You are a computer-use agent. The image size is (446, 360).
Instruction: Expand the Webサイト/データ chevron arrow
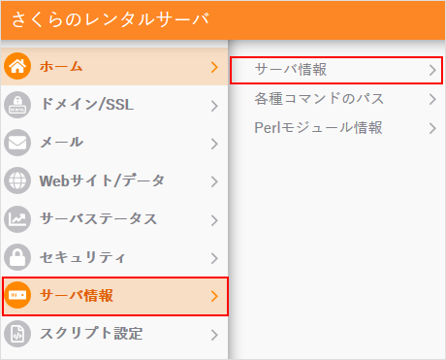[214, 181]
